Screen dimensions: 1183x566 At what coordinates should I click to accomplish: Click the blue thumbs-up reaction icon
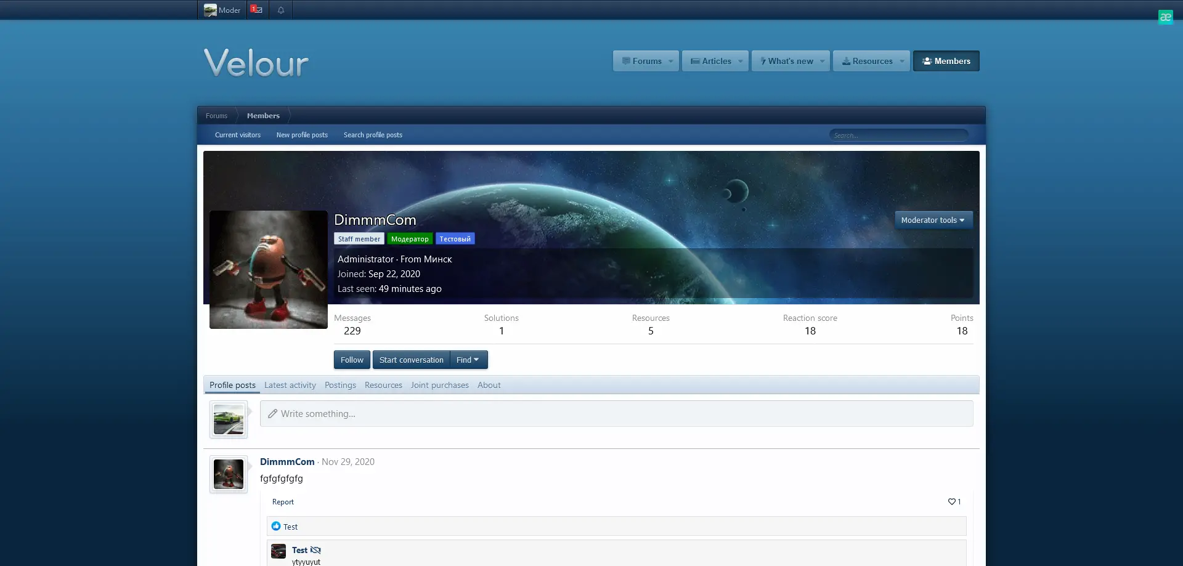tap(276, 527)
